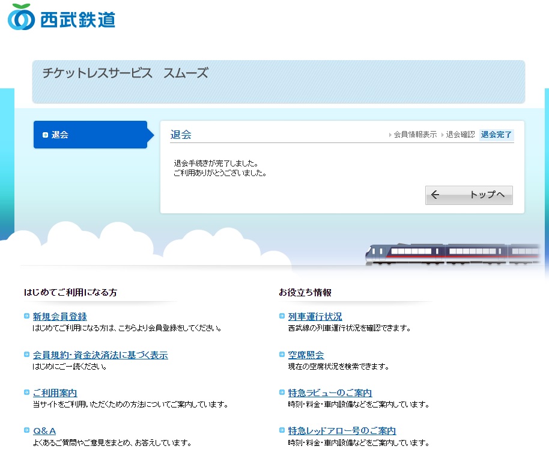The height and width of the screenshot is (458, 549).
Task: Click the arrow icon beside Q&A
Action: (27, 430)
